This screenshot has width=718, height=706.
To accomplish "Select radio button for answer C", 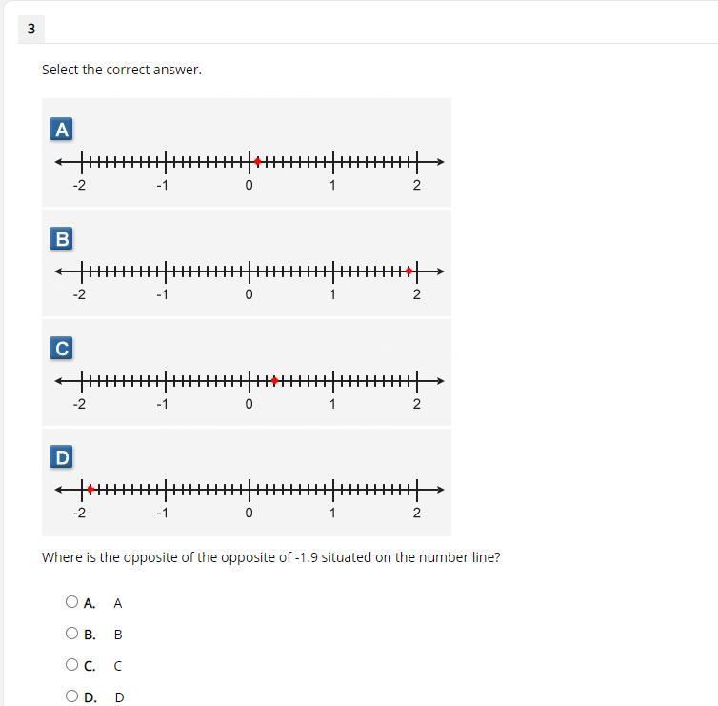I will click(71, 664).
